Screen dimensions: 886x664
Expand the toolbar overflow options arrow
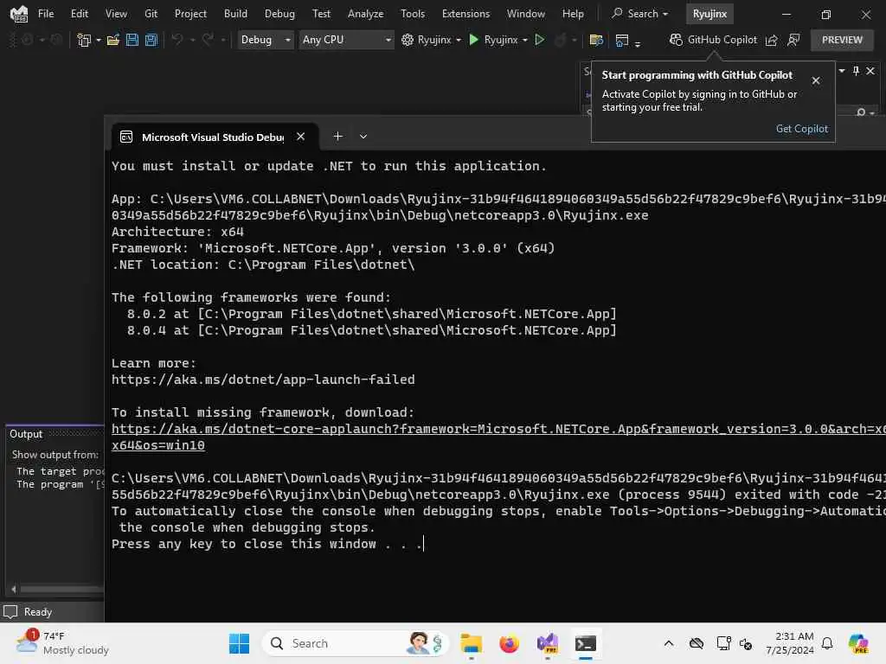point(638,43)
